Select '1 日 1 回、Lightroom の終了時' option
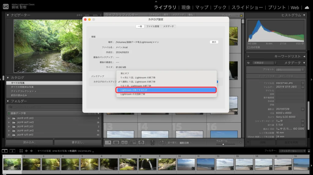Viewport: 313px width, 175px height. pyautogui.click(x=138, y=86)
